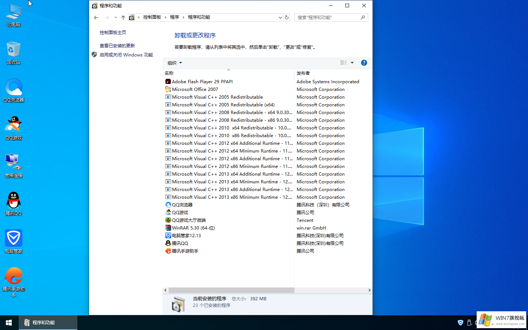Select Microsoft Visual C++ 2012 x86 Minimum Runtime
This screenshot has height=330, width=528.
point(232,166)
